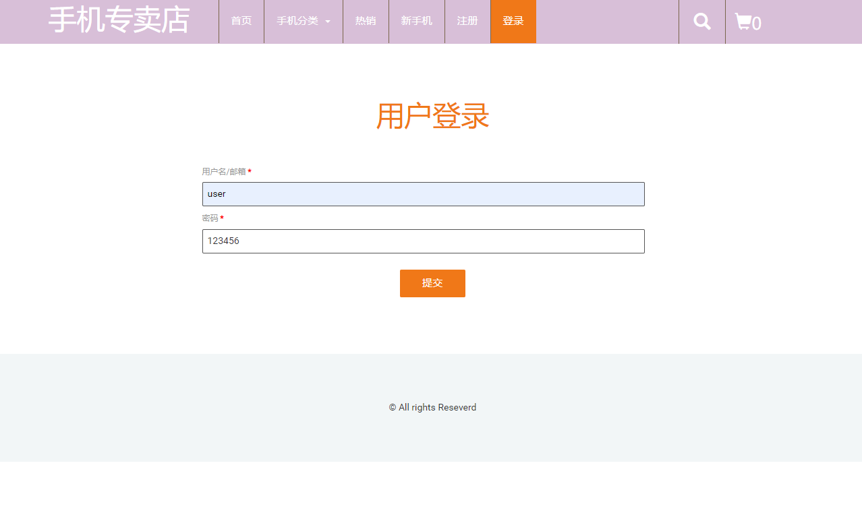Open the 注册 registration page
The image size is (862, 515).
(x=467, y=21)
